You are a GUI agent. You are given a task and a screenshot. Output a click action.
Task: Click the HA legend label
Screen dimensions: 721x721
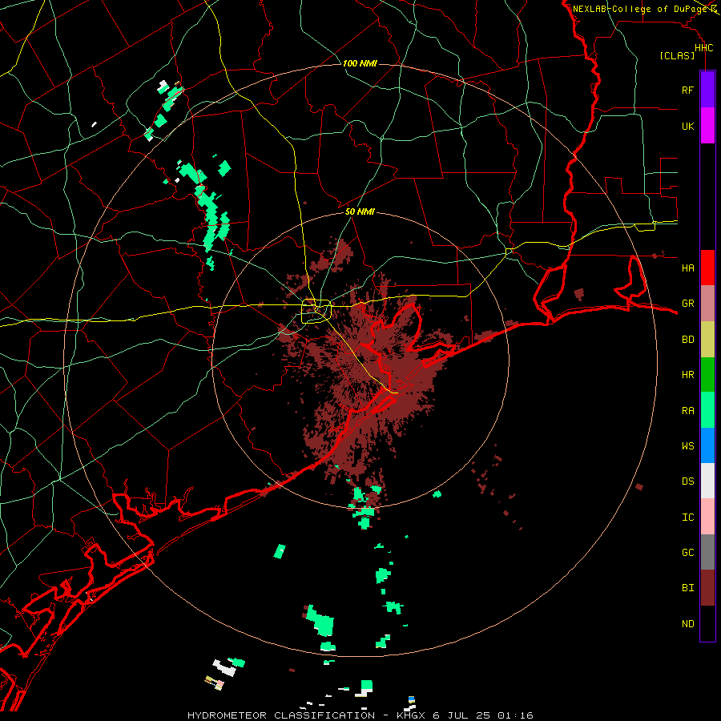(x=687, y=268)
